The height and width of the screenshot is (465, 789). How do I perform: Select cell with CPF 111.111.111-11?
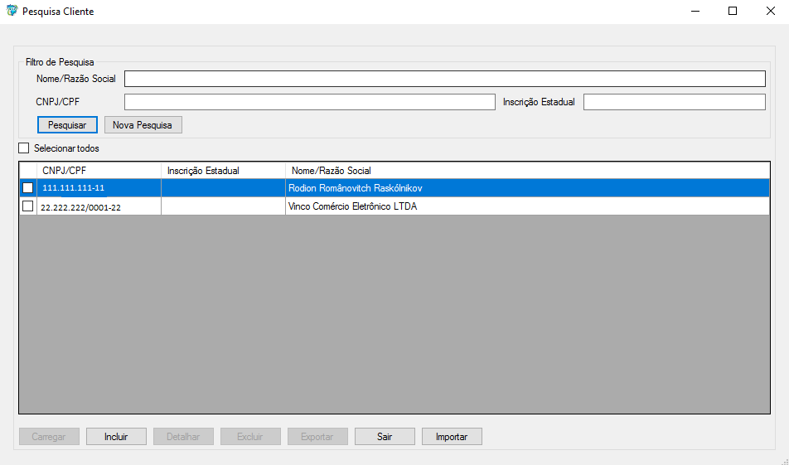coord(99,187)
